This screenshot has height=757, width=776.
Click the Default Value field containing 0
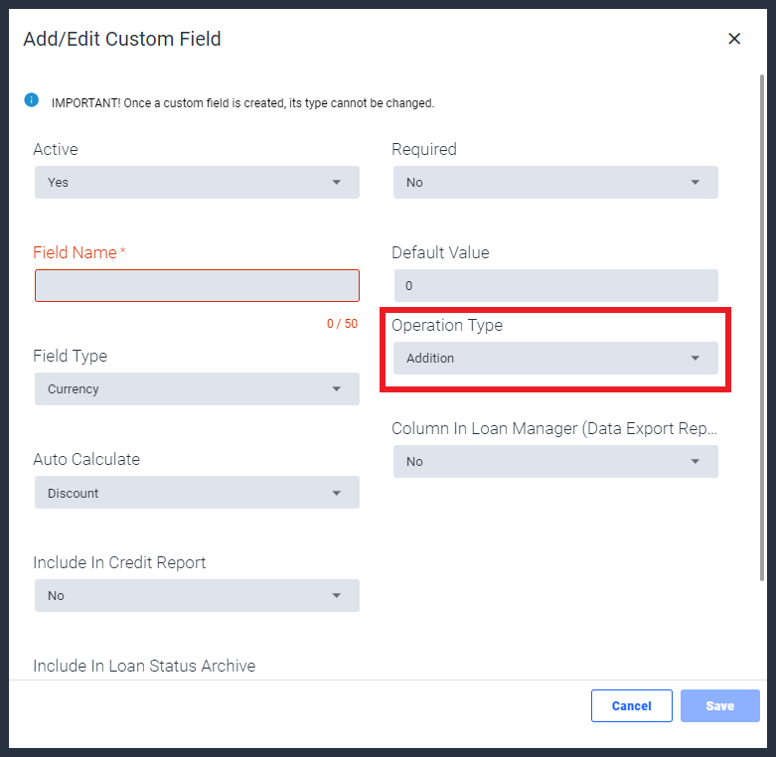point(555,285)
